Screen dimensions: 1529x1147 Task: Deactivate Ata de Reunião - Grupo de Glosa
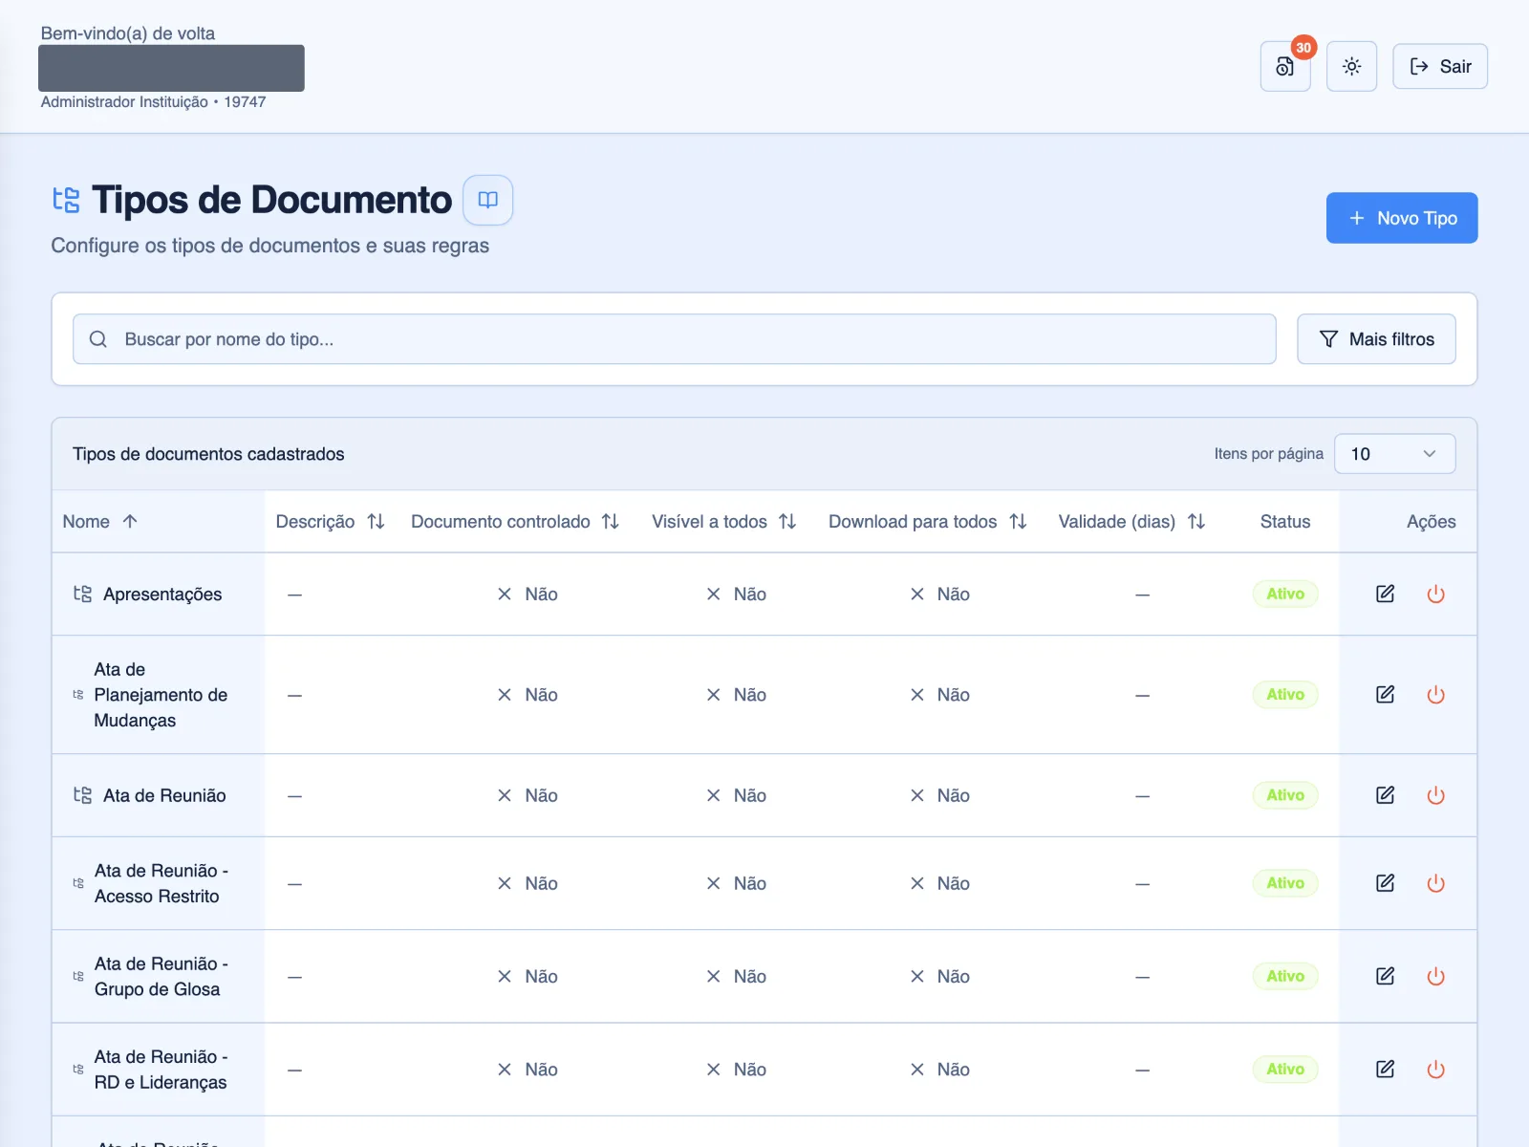1435,976
